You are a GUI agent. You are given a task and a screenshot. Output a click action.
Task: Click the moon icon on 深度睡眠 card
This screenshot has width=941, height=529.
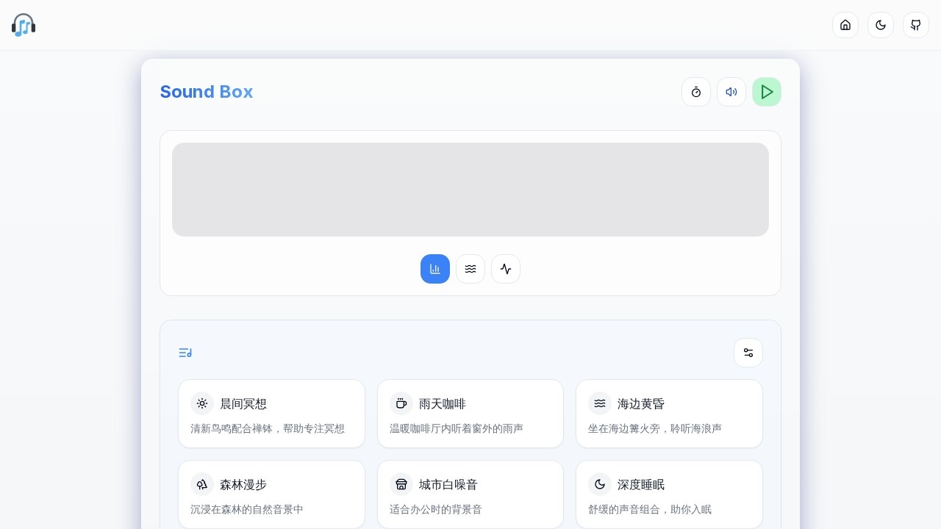[600, 484]
